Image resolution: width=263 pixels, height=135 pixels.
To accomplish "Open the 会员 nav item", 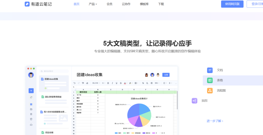I will (109, 4).
